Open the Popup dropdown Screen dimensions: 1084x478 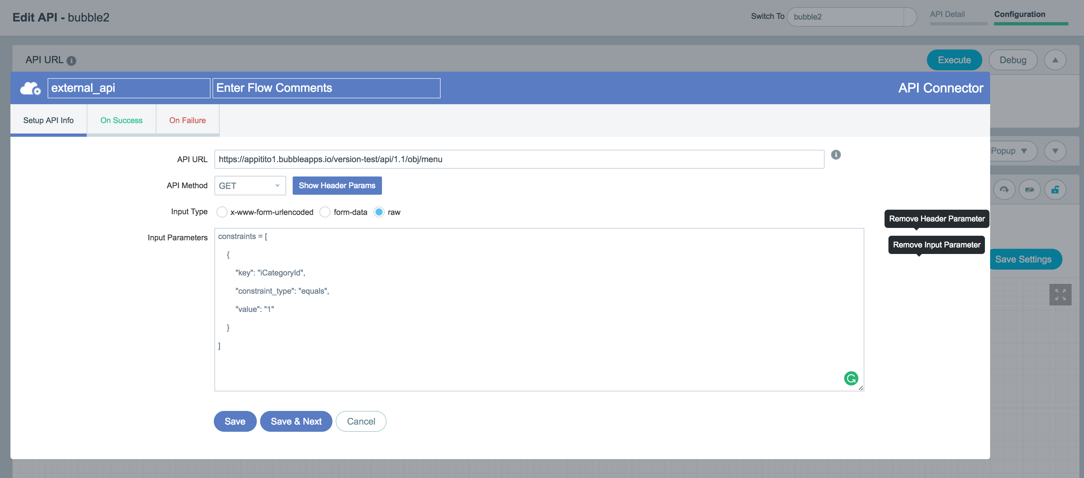[x=1013, y=151]
